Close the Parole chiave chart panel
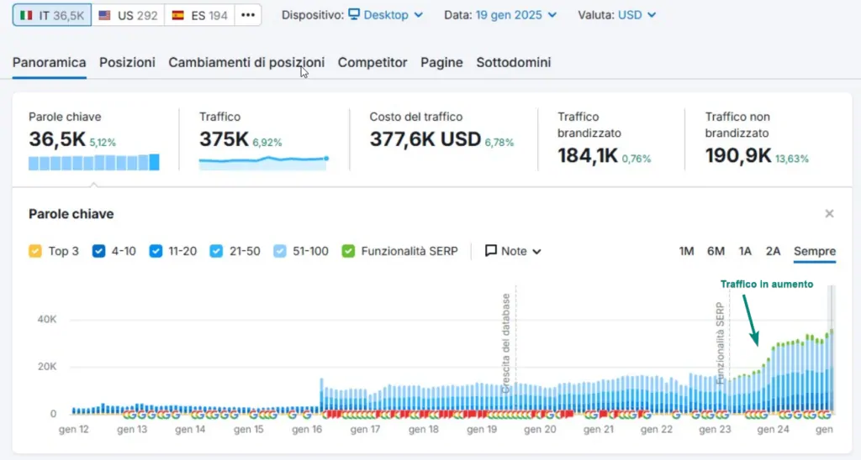The width and height of the screenshot is (861, 460). 829,214
